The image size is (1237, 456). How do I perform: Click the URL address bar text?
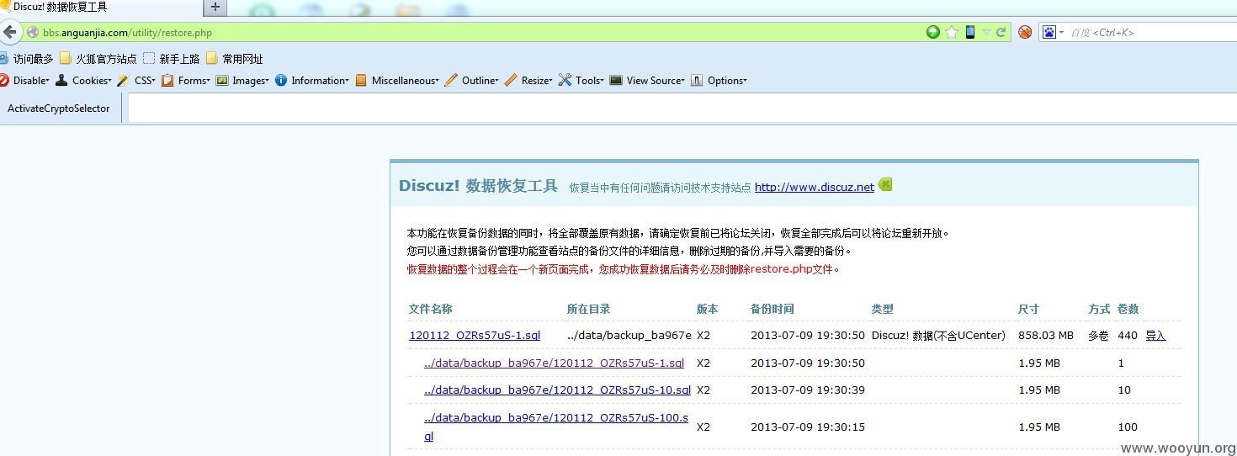point(127,33)
